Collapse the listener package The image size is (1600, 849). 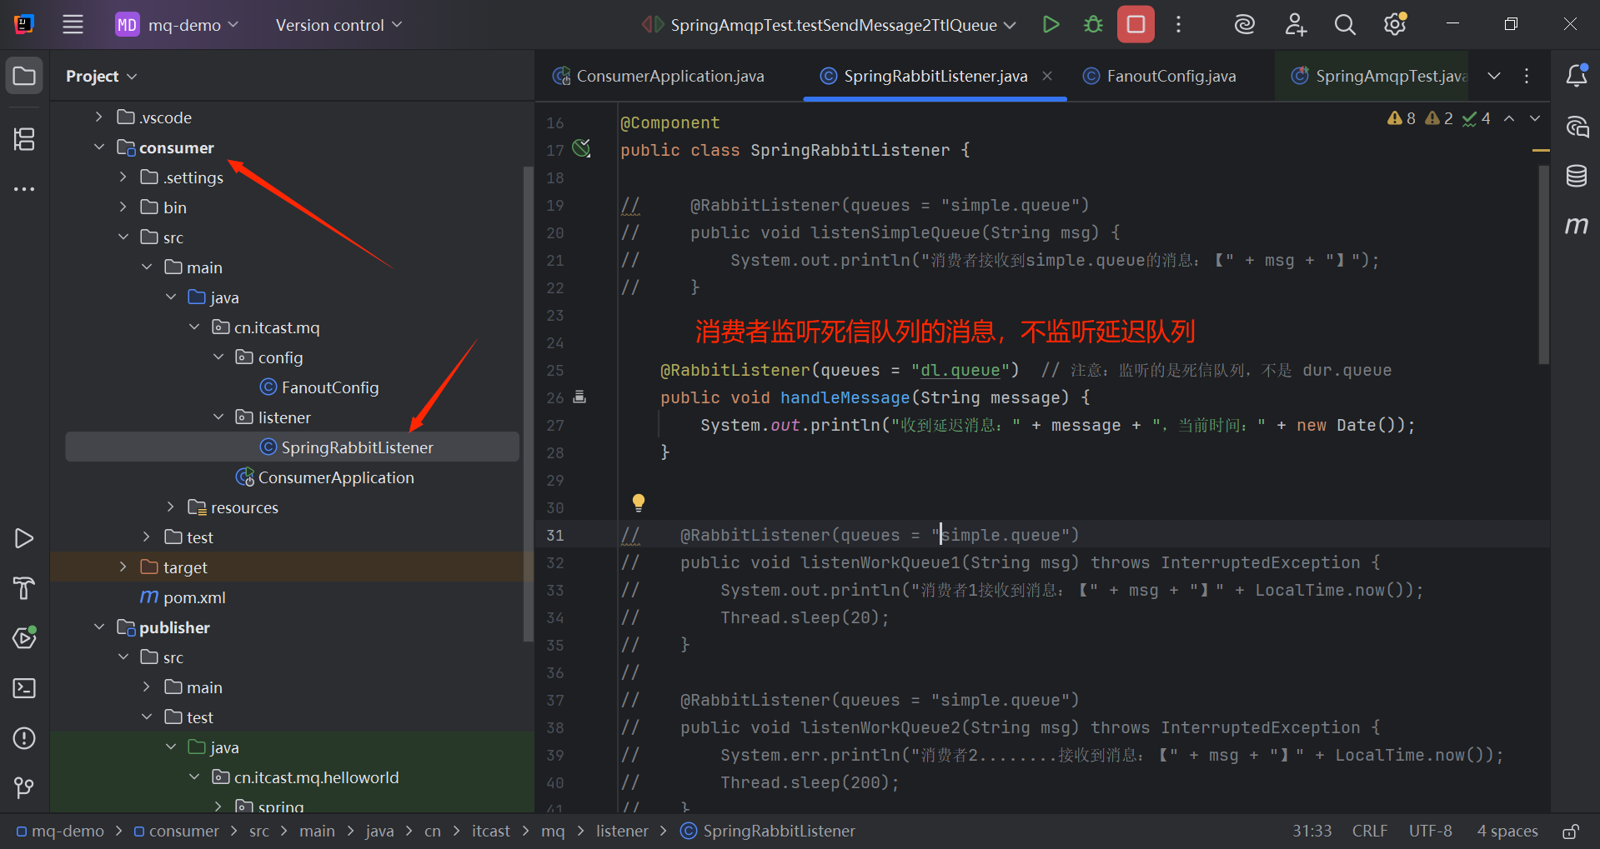[x=218, y=417]
